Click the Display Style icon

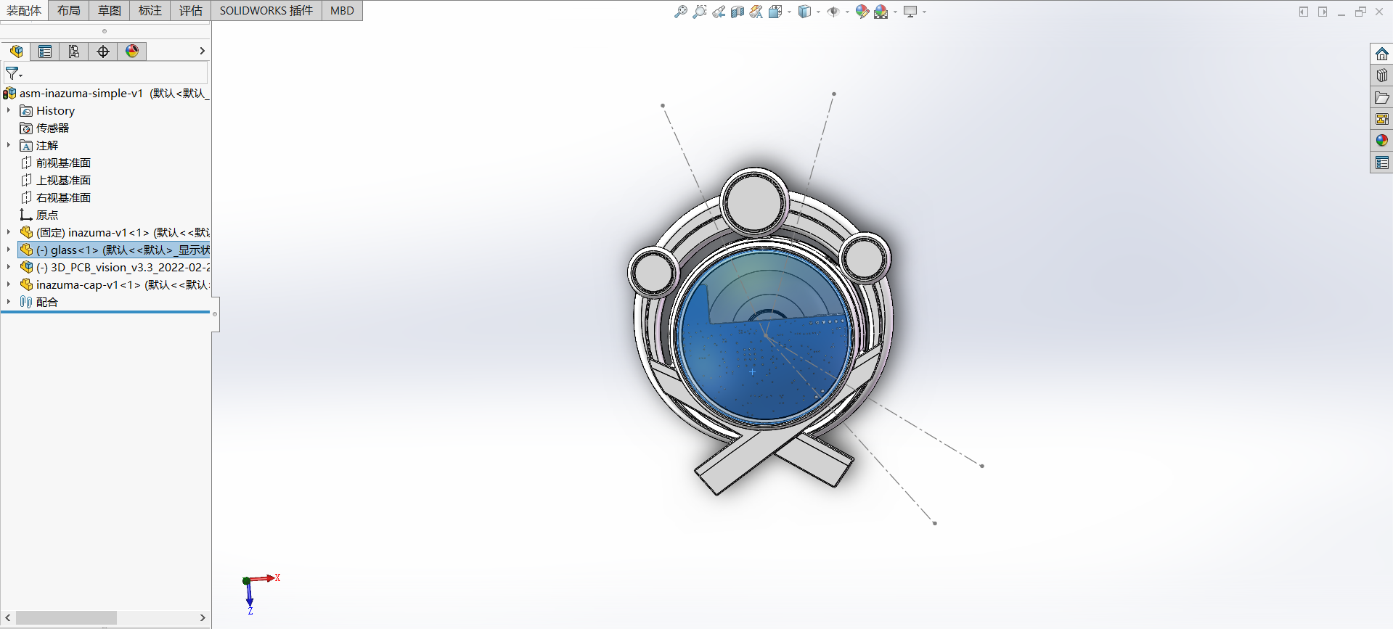tap(804, 12)
